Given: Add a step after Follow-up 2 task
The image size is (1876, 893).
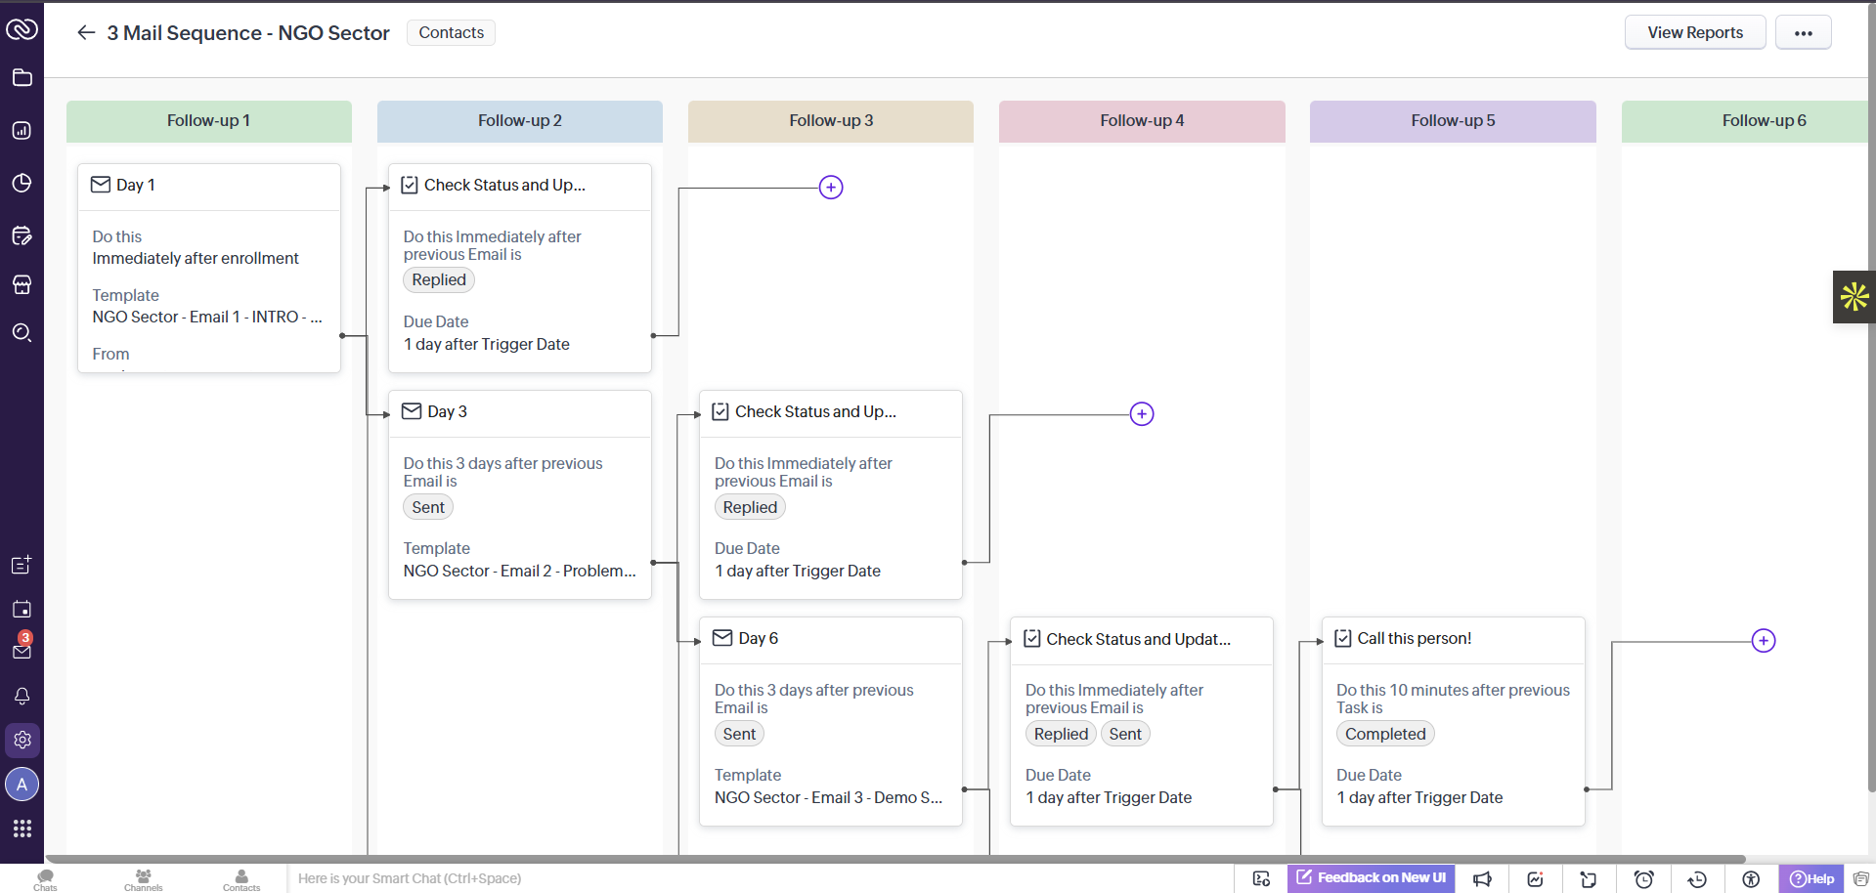Looking at the screenshot, I should [831, 187].
